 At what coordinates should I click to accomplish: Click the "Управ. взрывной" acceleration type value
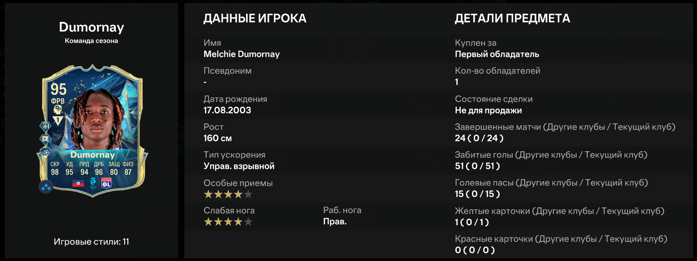coord(239,166)
